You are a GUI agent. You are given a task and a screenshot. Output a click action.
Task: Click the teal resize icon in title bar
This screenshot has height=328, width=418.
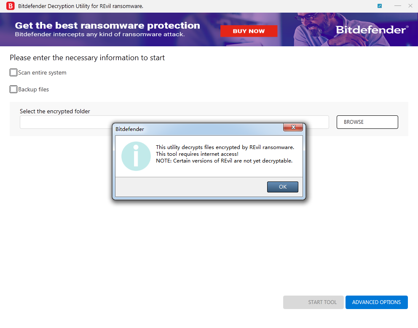pos(380,6)
